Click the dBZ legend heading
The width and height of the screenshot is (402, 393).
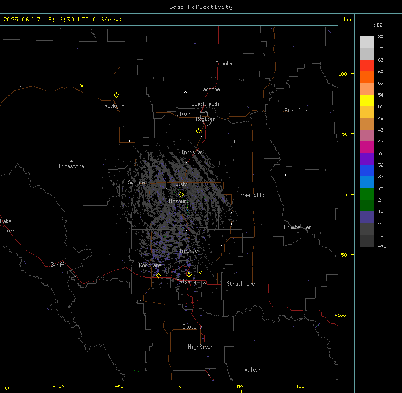pyautogui.click(x=378, y=25)
